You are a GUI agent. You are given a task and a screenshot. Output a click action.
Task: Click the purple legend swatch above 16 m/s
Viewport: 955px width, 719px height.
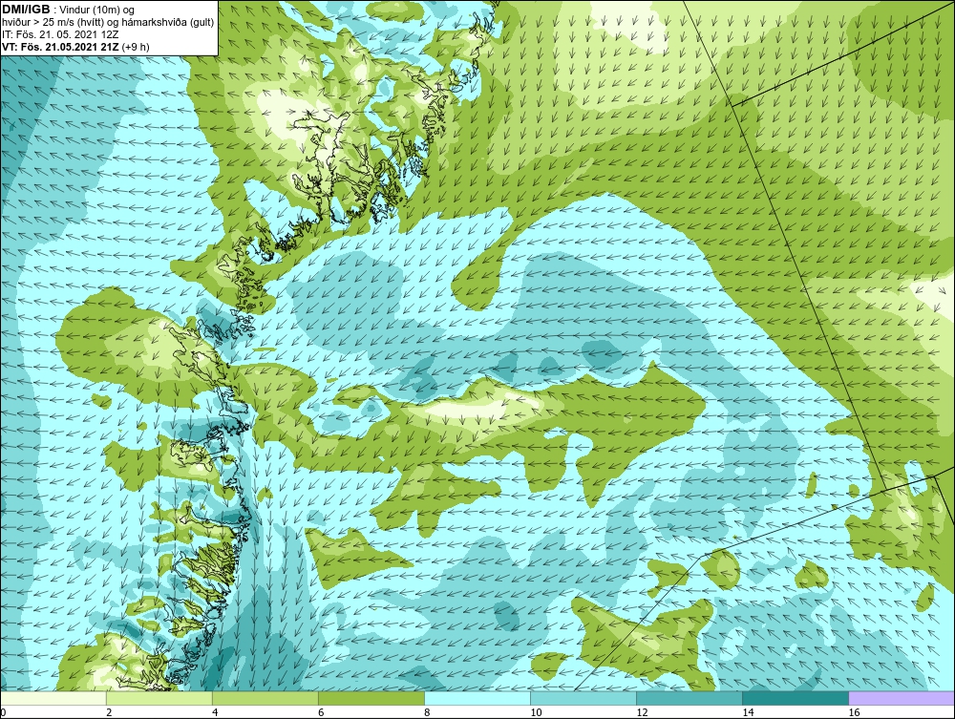[902, 698]
